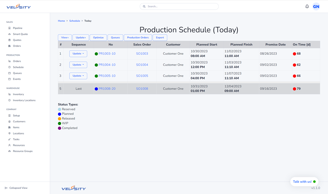Go to Schedule in the Production menu
The image size is (328, 194).
[x=18, y=67]
